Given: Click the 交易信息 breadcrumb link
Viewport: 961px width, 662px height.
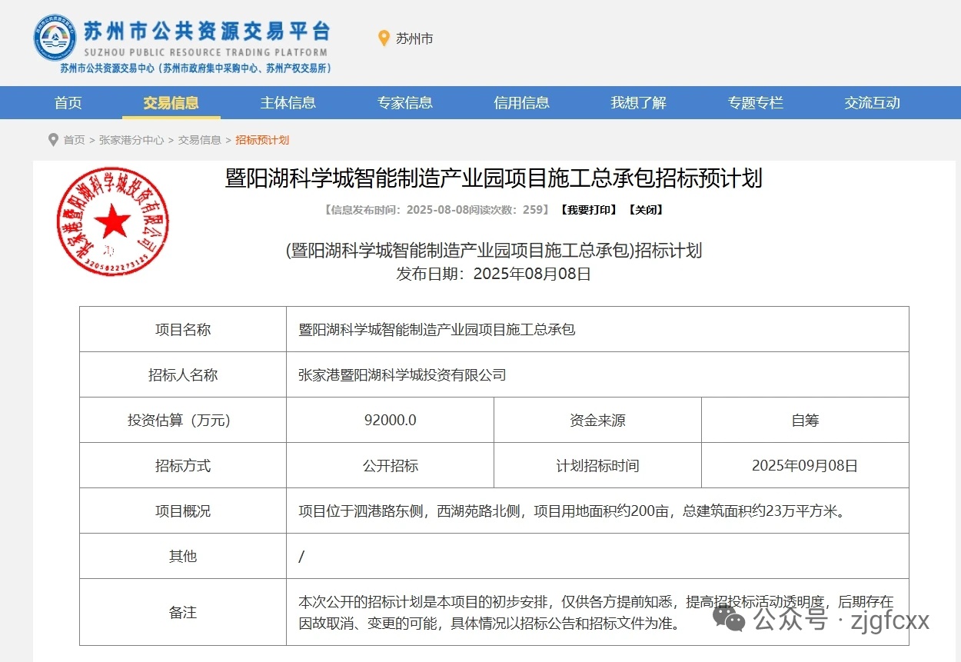Looking at the screenshot, I should 200,140.
